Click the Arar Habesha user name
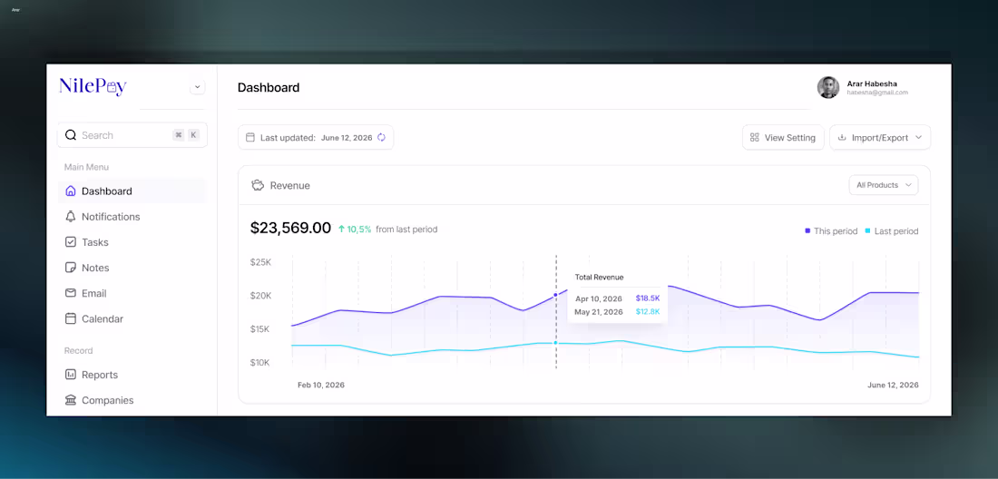The image size is (998, 479). pos(873,83)
